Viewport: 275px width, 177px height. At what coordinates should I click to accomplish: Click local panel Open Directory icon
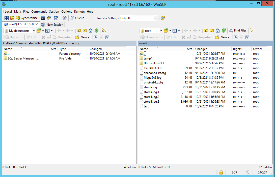coord(39,31)
